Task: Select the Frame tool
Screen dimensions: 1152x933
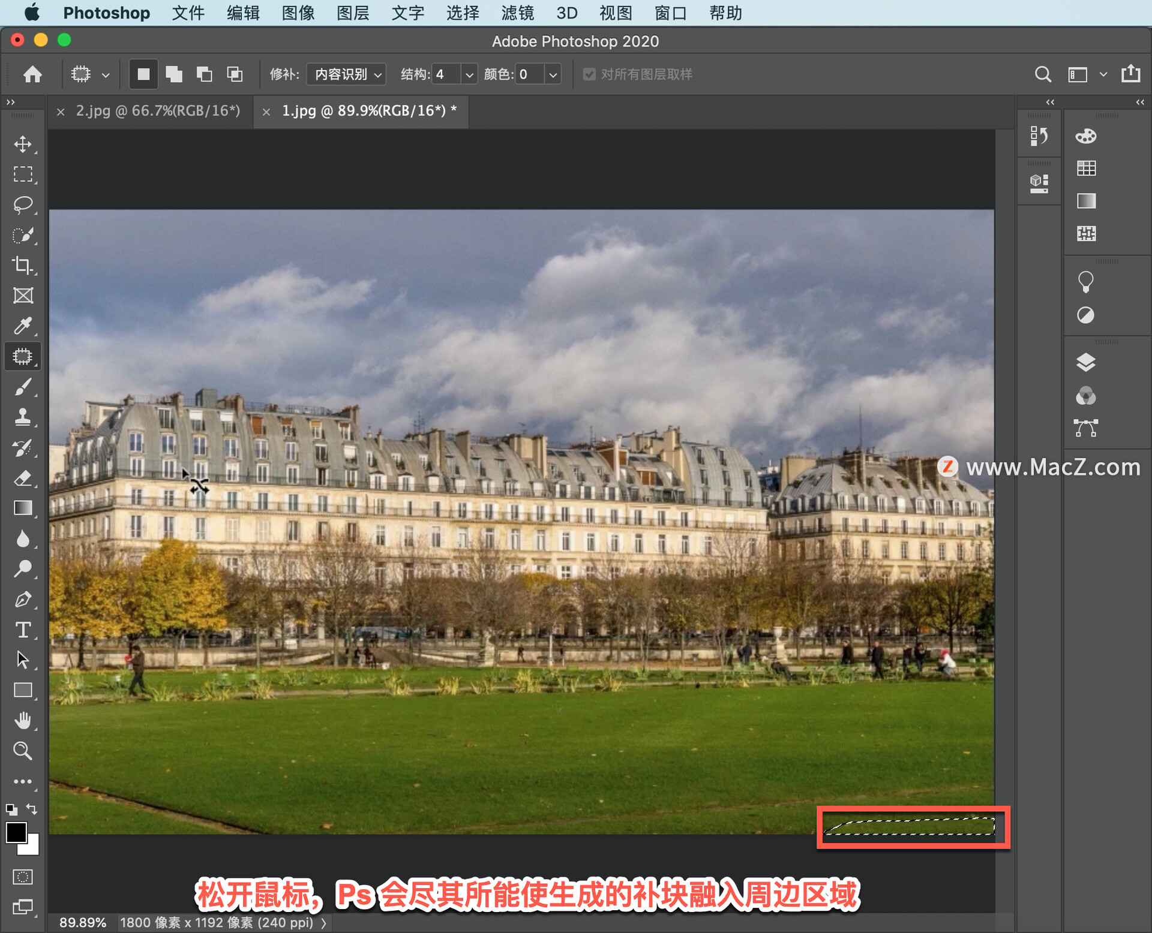Action: click(x=23, y=296)
